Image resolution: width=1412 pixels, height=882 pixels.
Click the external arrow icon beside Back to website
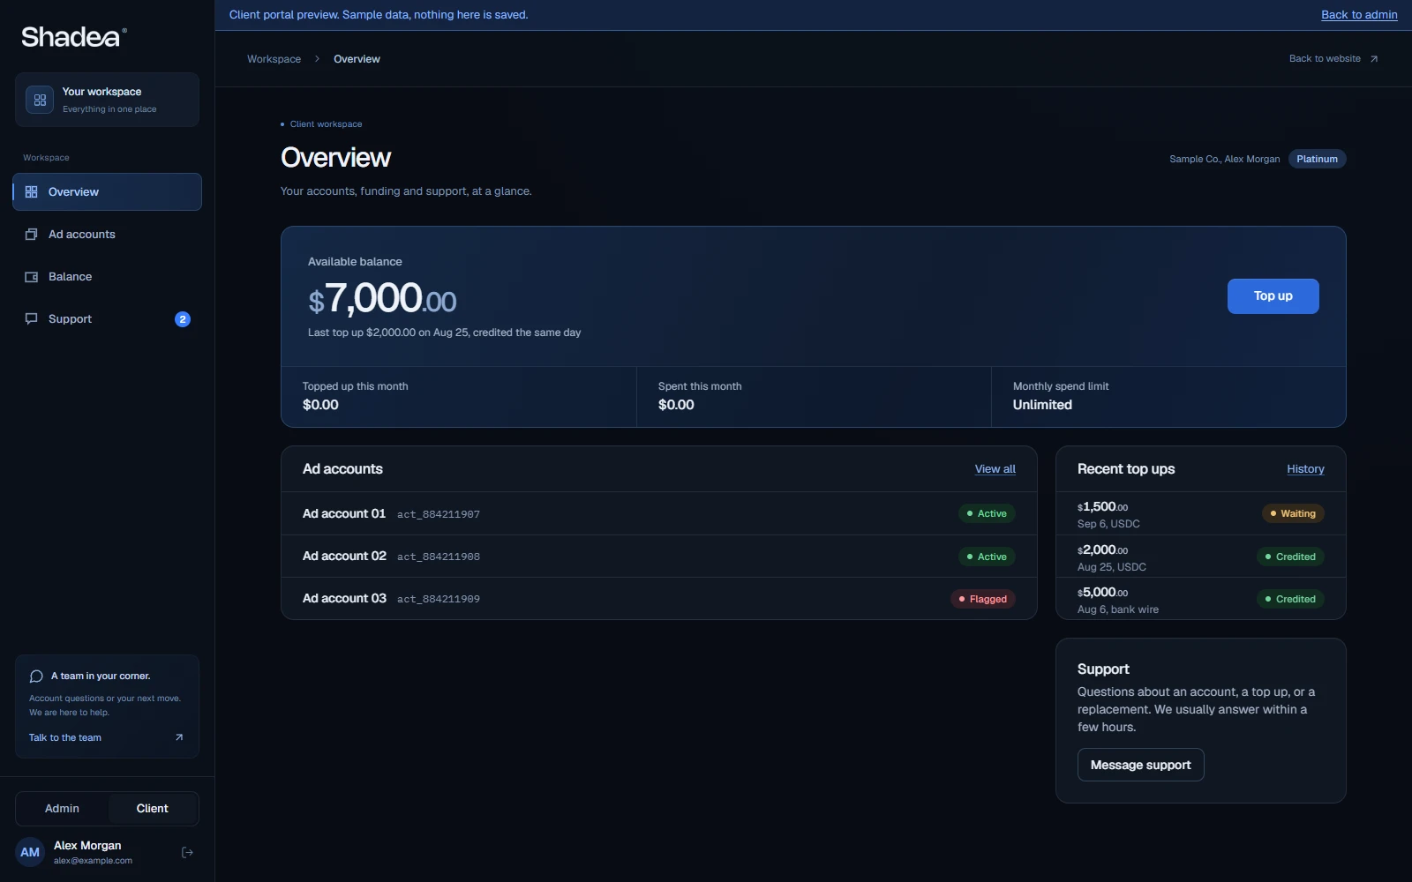[1374, 59]
